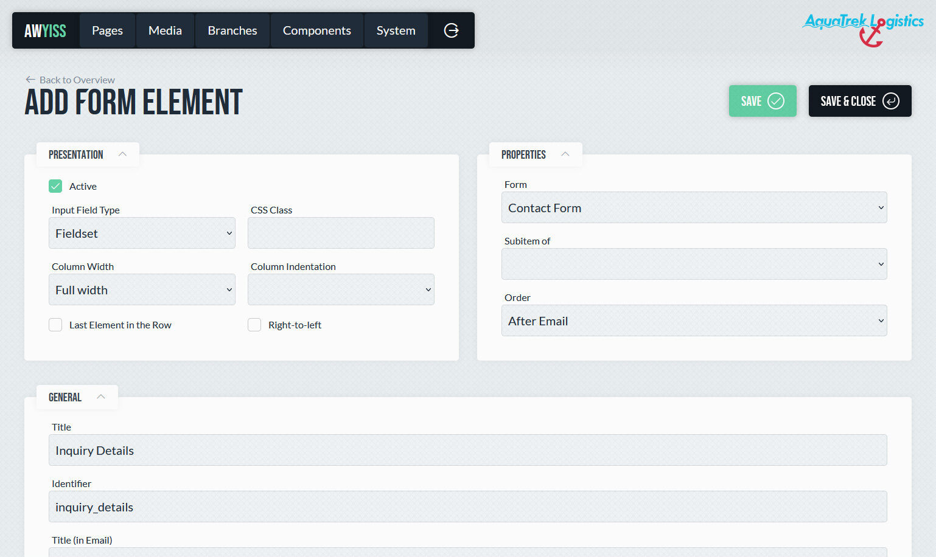
Task: Open the Subitem of dropdown
Action: click(x=694, y=265)
